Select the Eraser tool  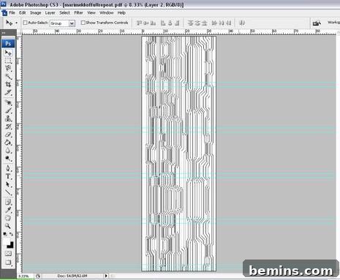[x=8, y=135]
